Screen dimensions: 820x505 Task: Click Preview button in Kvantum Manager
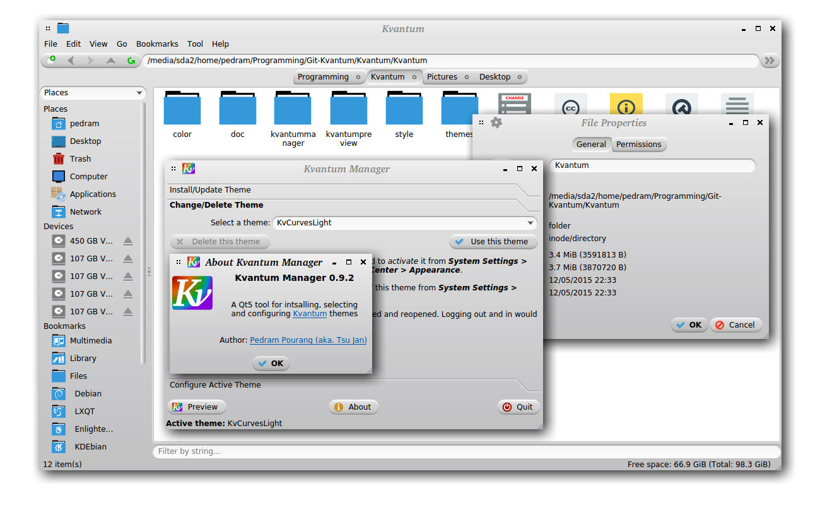coord(196,407)
